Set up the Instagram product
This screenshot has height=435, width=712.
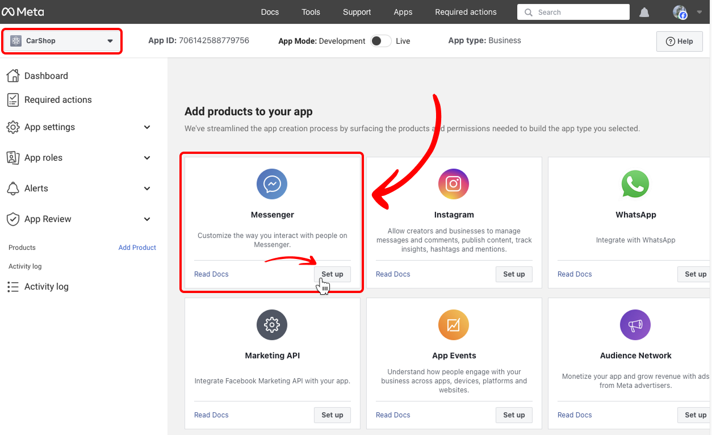(x=514, y=274)
